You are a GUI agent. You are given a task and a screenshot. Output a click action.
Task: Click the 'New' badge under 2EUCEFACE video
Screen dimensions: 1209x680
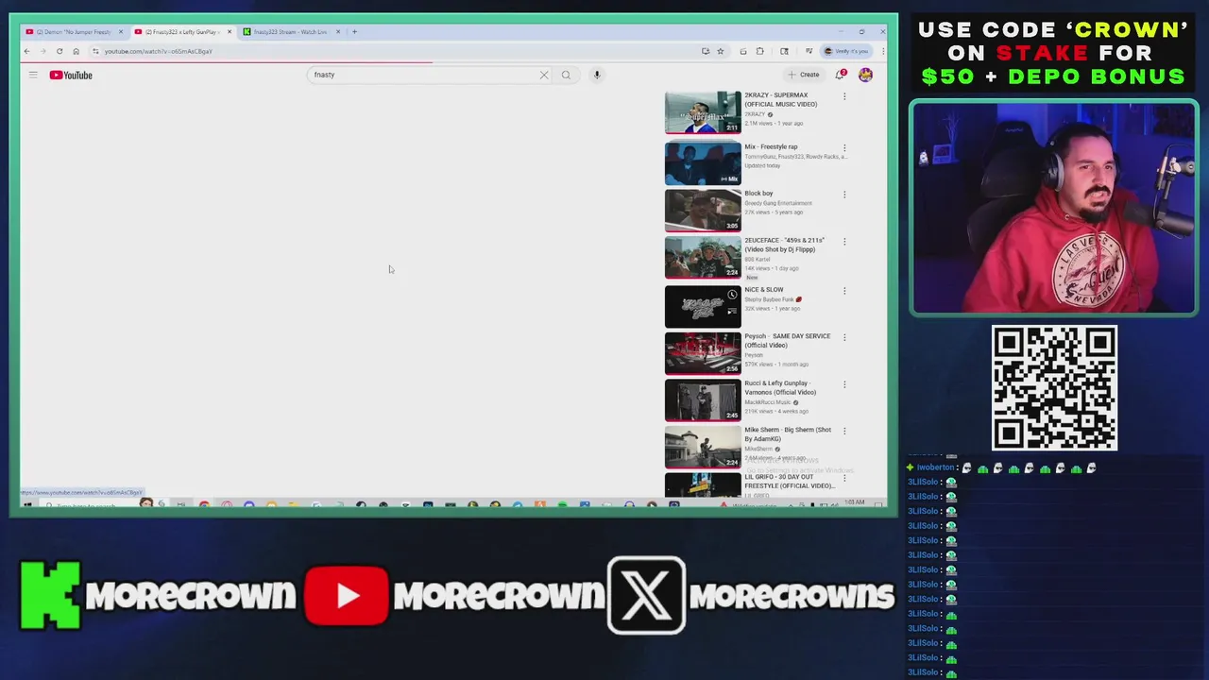[752, 278]
